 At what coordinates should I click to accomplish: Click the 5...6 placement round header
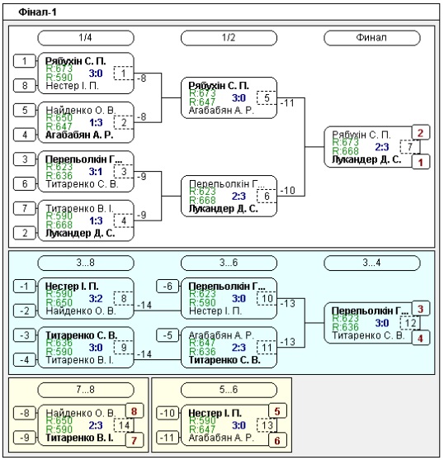coord(229,390)
